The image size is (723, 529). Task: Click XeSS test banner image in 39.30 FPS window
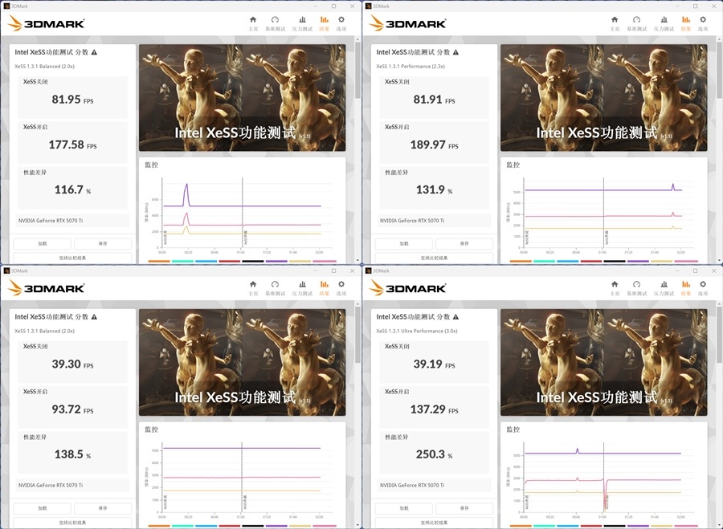[242, 362]
